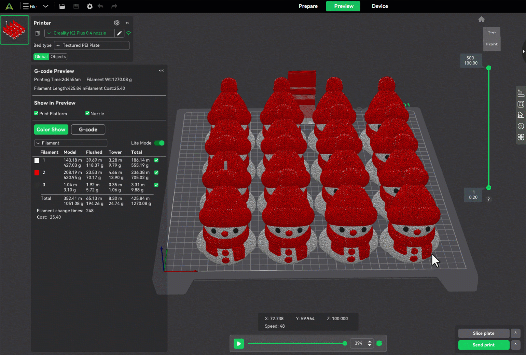Image resolution: width=526 pixels, height=355 pixels.
Task: Click the Printing Time:2d4h54m text
Action: [57, 80]
